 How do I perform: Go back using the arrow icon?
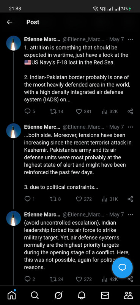pos(9,22)
